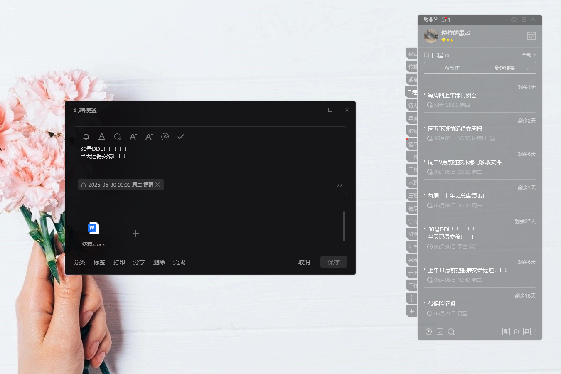The height and width of the screenshot is (374, 561).
Task: Cancel editing with 取消
Action: tap(304, 262)
